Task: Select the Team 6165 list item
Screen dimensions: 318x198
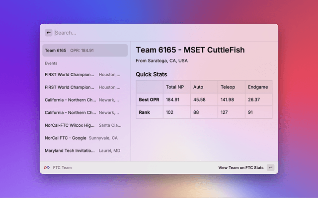Action: coord(84,50)
